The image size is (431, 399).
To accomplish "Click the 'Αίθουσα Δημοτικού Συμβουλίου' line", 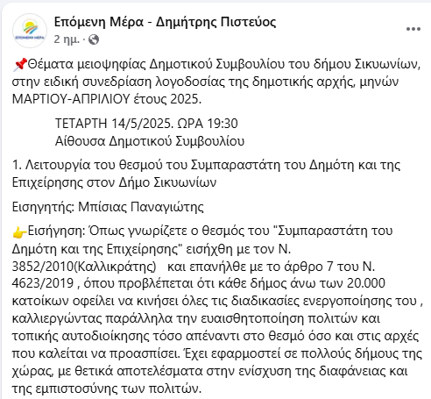I will pyautogui.click(x=150, y=141).
